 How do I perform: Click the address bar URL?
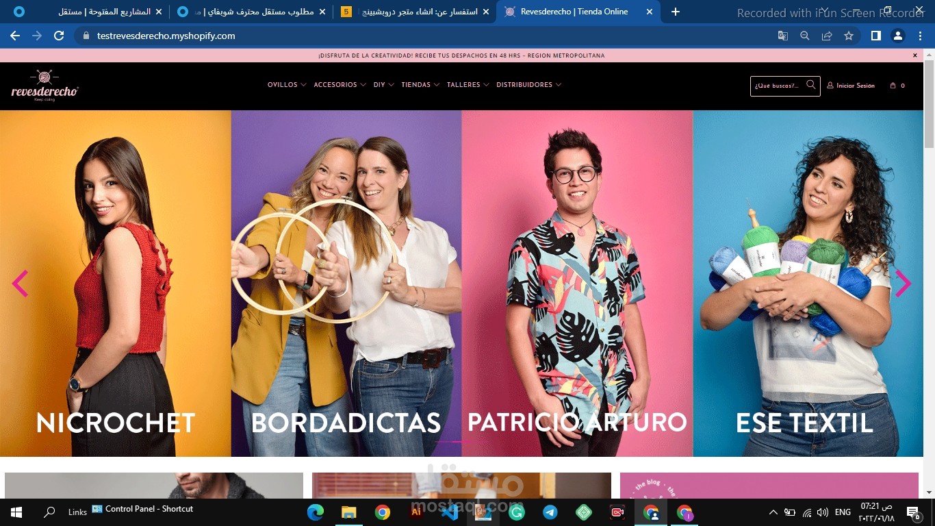(166, 36)
